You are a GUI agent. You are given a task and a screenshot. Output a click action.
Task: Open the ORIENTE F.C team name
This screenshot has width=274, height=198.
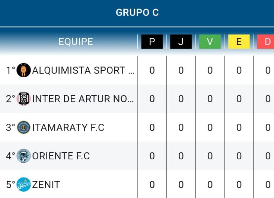[61, 156]
